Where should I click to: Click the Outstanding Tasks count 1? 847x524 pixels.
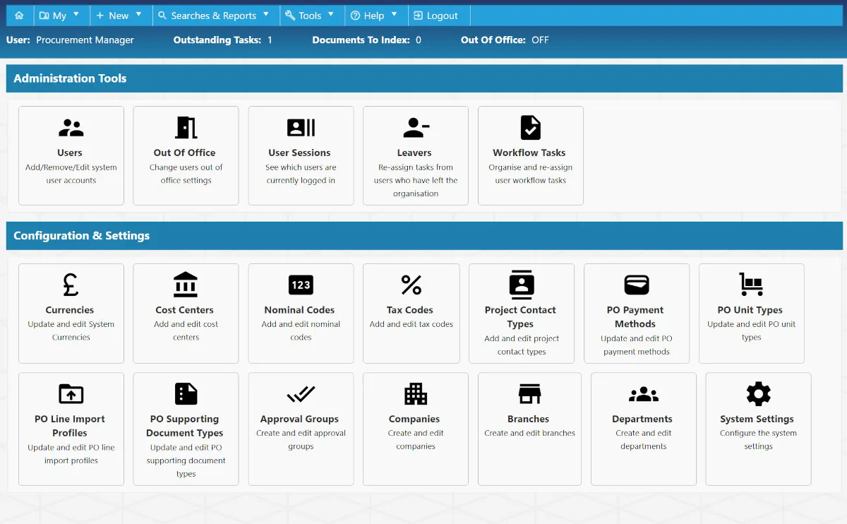click(270, 40)
